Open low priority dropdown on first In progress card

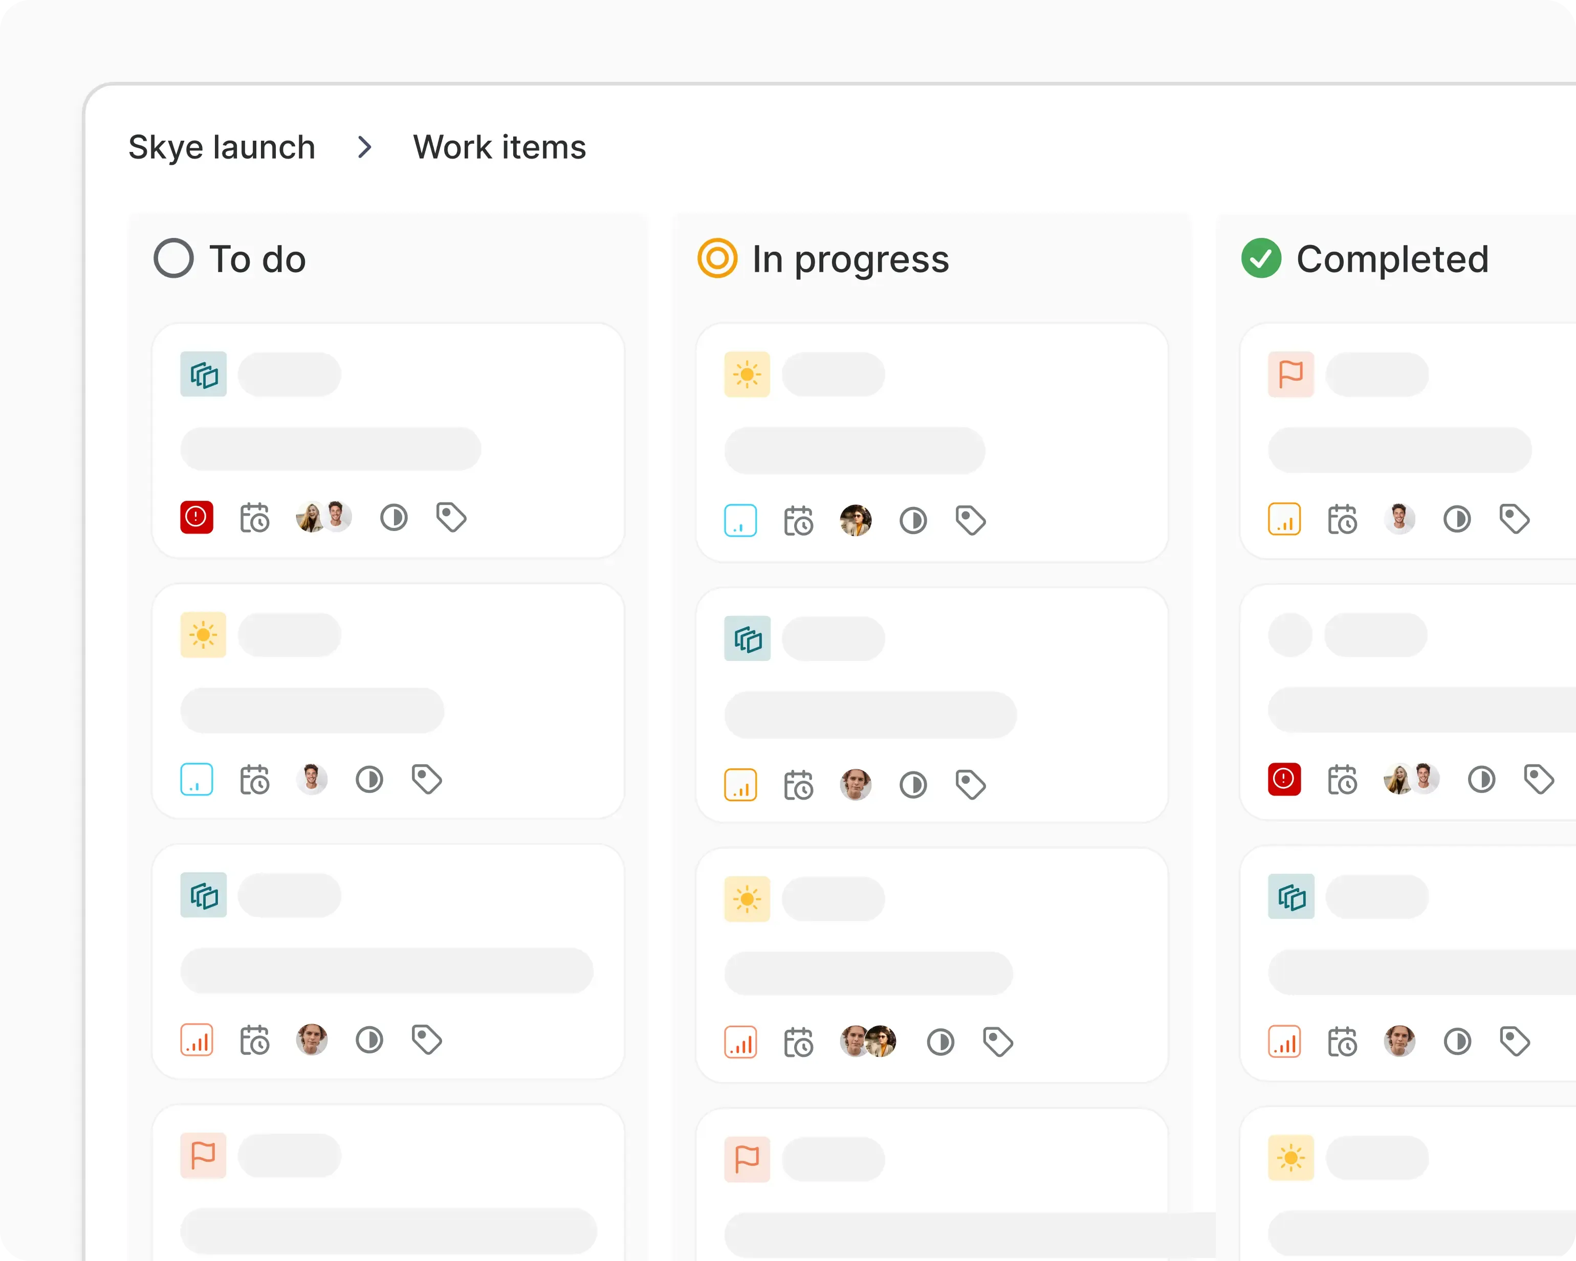(x=740, y=521)
